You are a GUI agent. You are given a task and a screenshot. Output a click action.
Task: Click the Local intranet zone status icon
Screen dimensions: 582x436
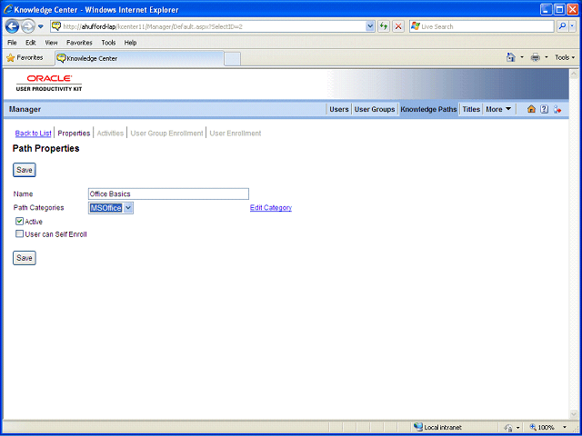pos(418,427)
